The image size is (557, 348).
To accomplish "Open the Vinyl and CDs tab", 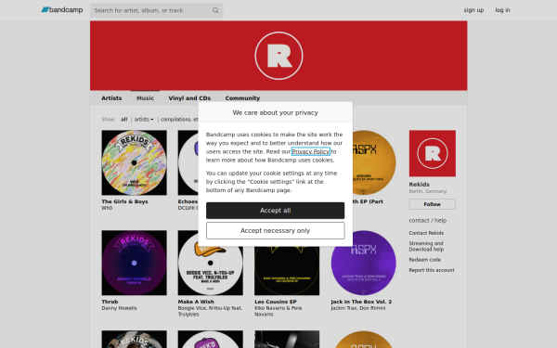I will pos(189,98).
